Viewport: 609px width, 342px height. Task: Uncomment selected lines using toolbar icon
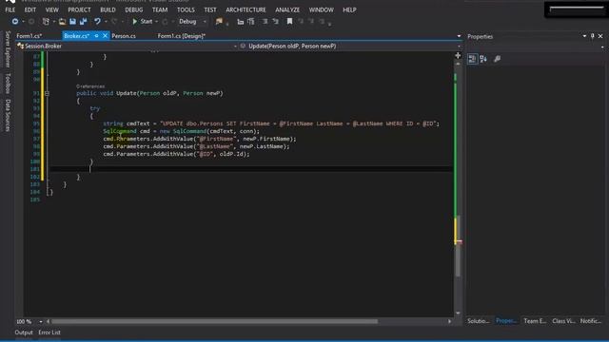[275, 22]
